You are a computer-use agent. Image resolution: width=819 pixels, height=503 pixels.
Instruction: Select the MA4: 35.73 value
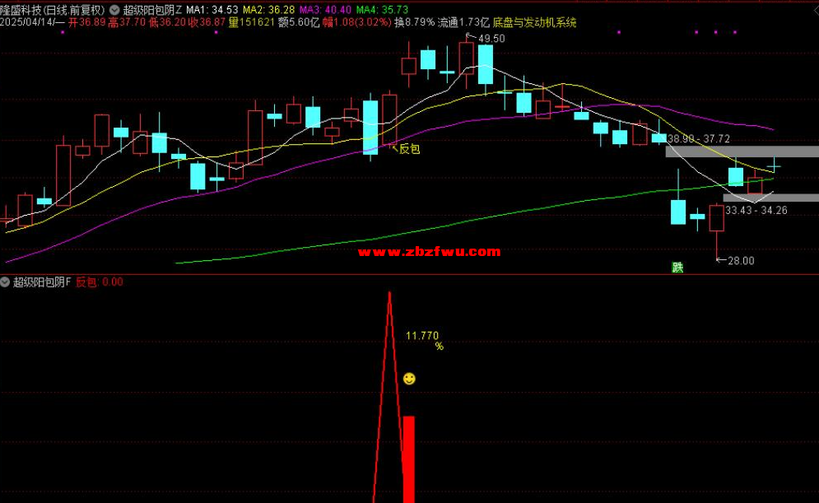[382, 10]
